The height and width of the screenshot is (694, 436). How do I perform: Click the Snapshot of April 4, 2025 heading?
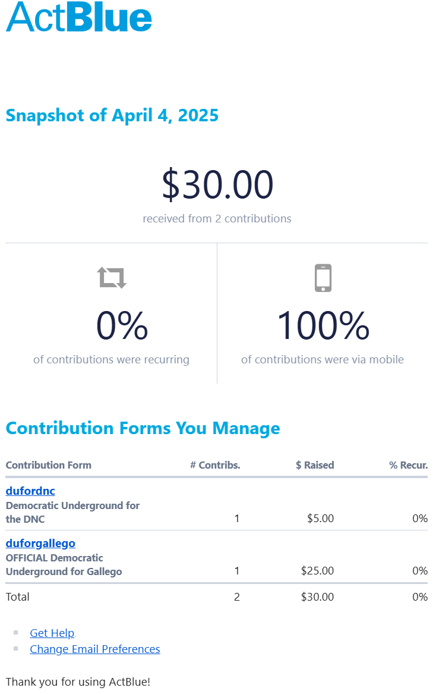112,115
